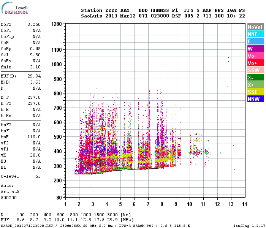This screenshot has width=266, height=228.
Task: Click the black trace line near 6 MHz
Action: point(134,169)
